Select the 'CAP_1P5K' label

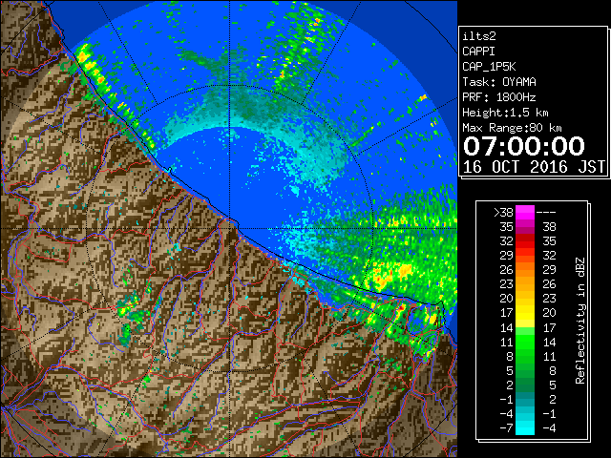point(489,67)
